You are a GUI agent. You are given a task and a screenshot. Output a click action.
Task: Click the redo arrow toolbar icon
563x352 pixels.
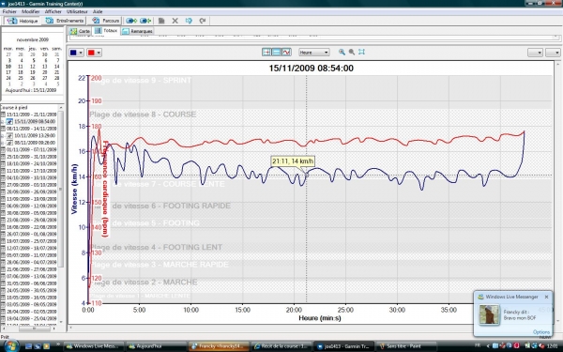point(203,21)
